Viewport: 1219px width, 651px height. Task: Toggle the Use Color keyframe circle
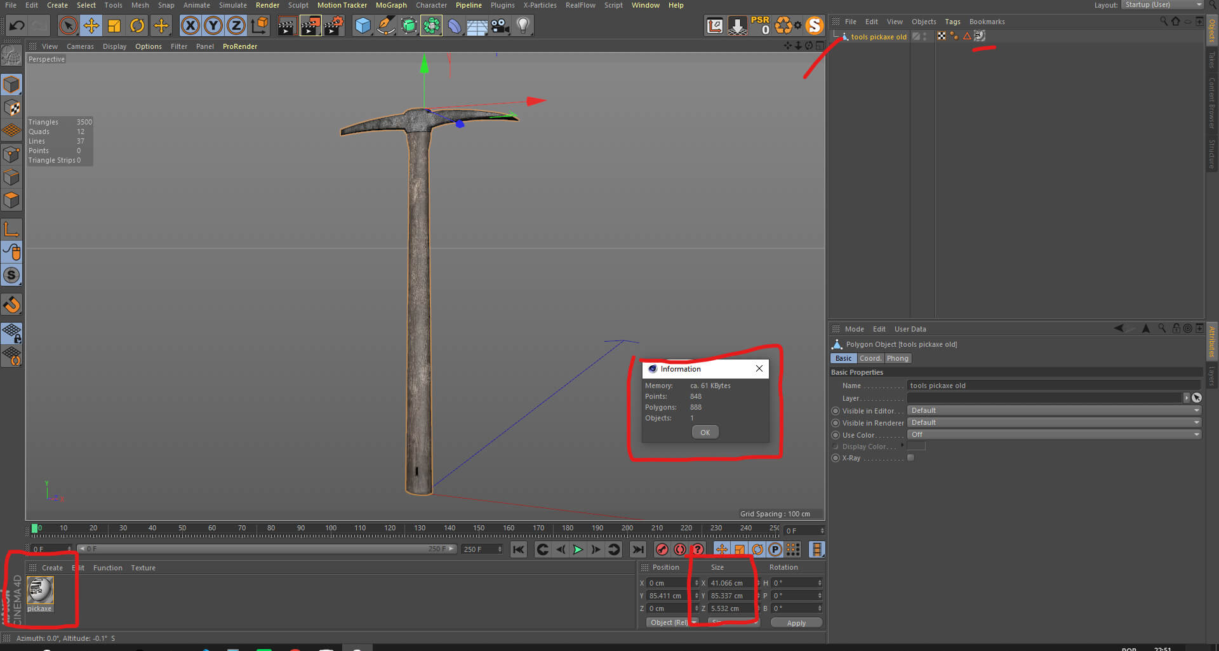(836, 435)
